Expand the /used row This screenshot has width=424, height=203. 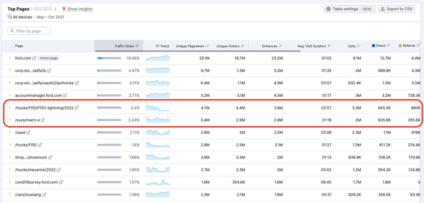10,132
